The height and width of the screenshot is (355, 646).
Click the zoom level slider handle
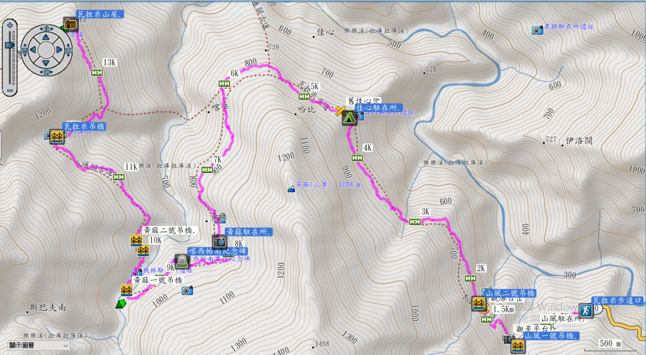[10, 45]
